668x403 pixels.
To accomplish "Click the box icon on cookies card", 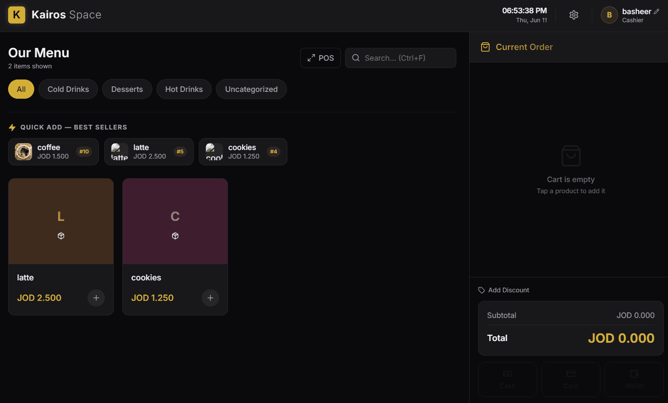I will [175, 236].
